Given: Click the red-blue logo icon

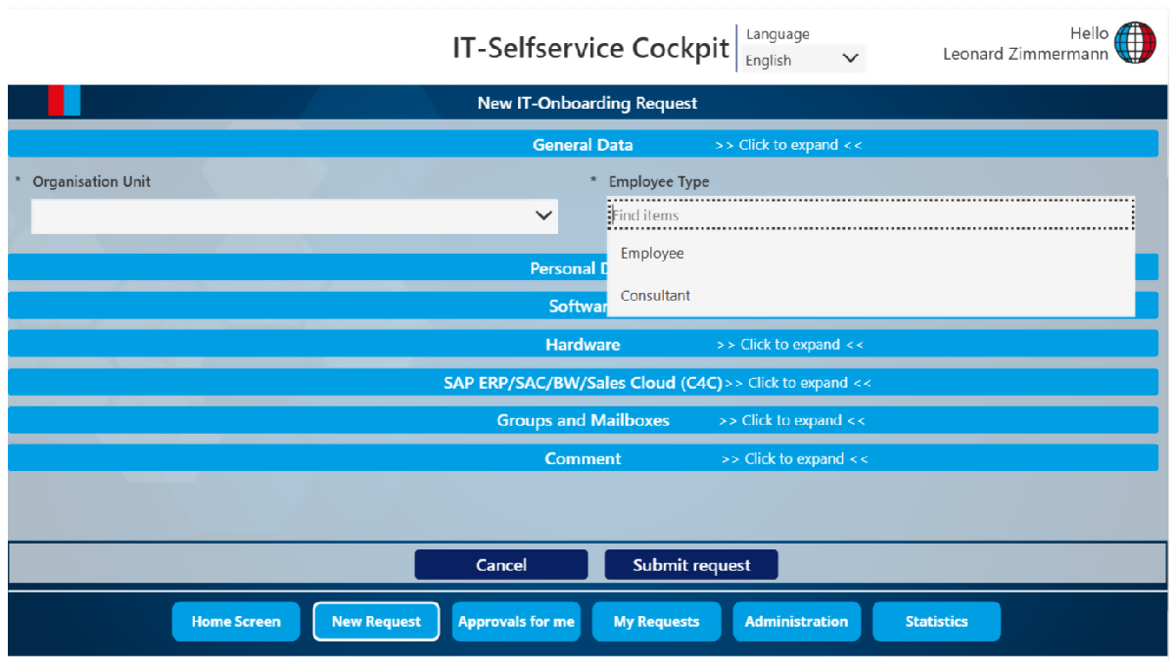Looking at the screenshot, I should pyautogui.click(x=64, y=101).
